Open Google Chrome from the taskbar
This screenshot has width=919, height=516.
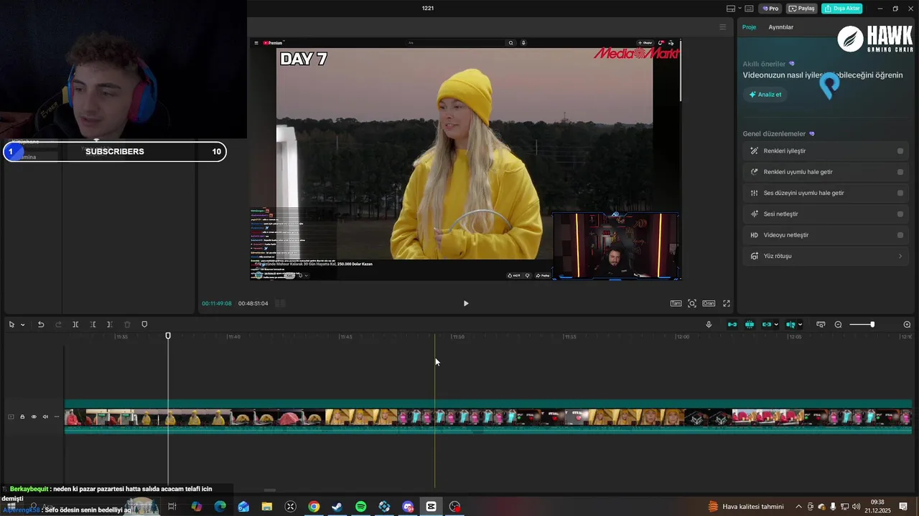click(314, 507)
